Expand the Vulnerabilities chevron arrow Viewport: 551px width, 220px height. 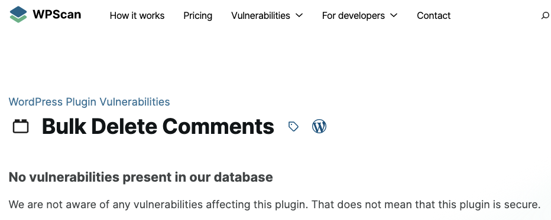pyautogui.click(x=299, y=15)
